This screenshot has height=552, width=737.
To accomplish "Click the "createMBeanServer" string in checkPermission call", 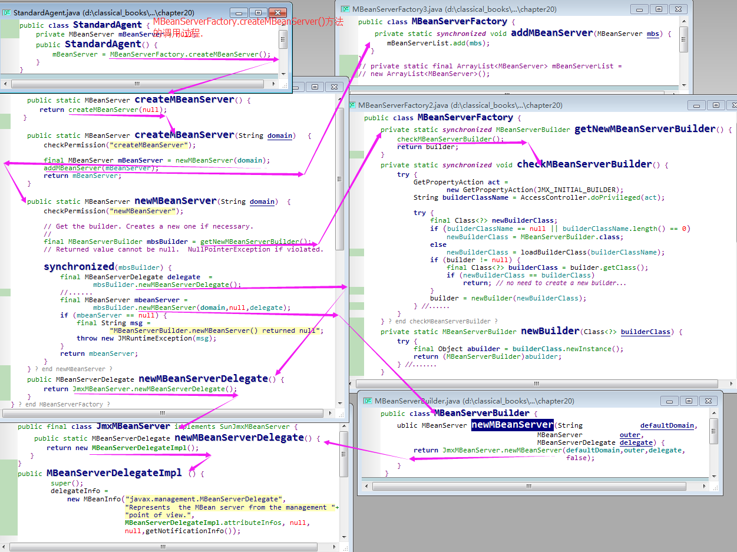I will tap(148, 145).
